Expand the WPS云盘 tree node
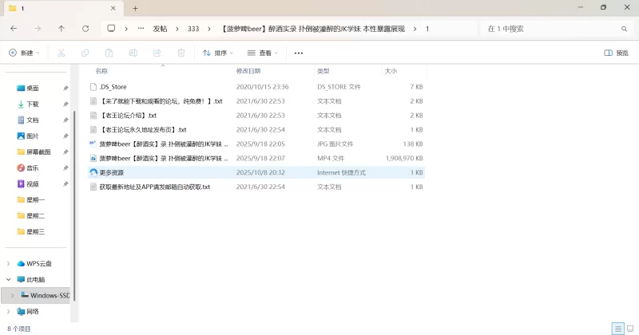Image resolution: width=639 pixels, height=335 pixels. (9, 263)
